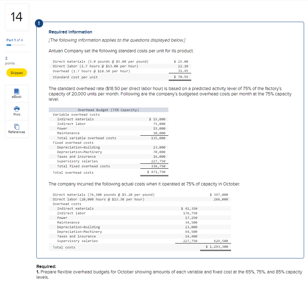Click the Part 1 of 4 label
308x283 pixels.
pyautogui.click(x=15, y=40)
